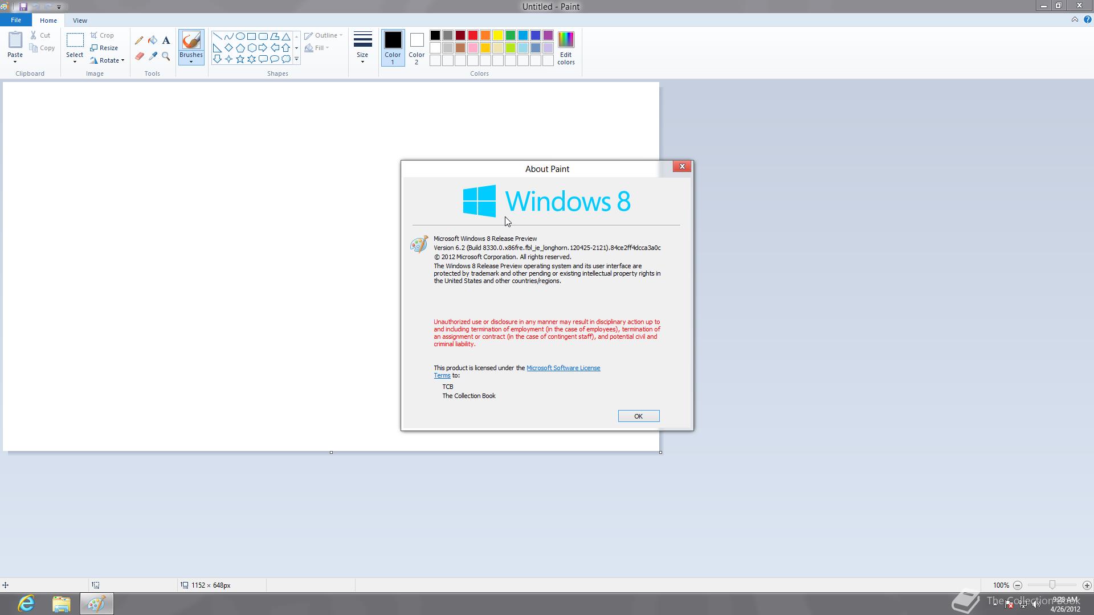Click OK in About Paint dialog
Screen dimensions: 1094x615
(638, 416)
